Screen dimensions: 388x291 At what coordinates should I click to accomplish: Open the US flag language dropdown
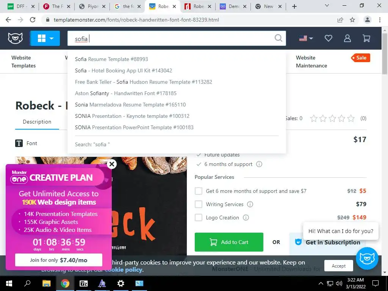pyautogui.click(x=306, y=38)
